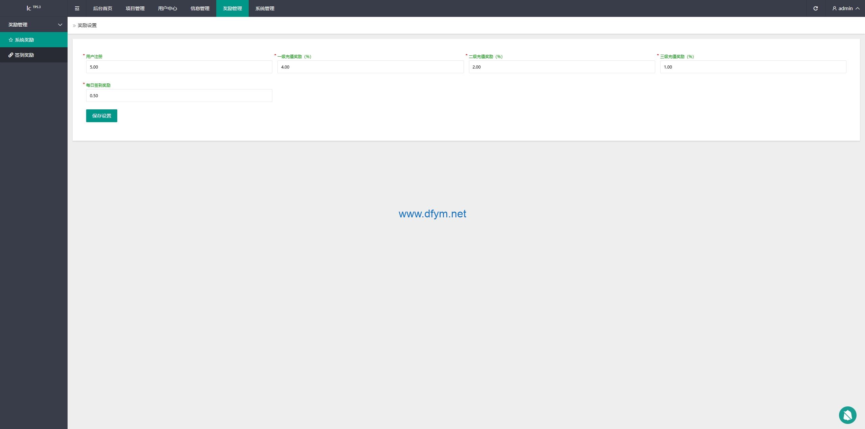Image resolution: width=865 pixels, height=429 pixels.
Task: Click the 用户注册 field label
Action: 94,57
